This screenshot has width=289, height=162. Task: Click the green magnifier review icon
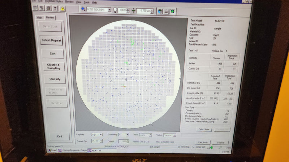[x=173, y=12]
